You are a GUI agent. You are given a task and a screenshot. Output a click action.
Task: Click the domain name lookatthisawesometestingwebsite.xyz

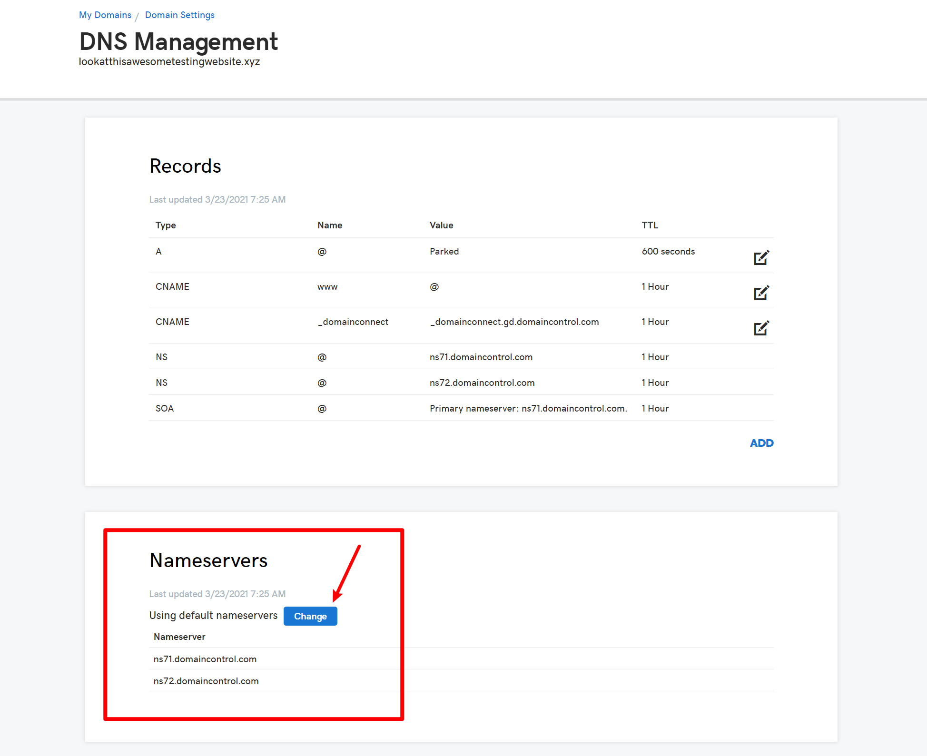tap(169, 61)
